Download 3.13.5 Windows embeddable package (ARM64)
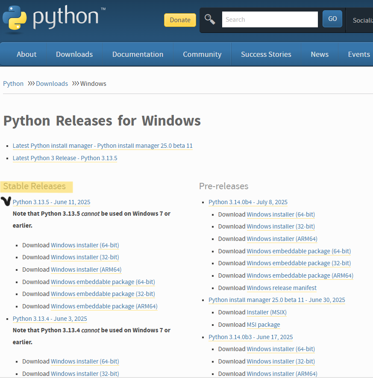 click(104, 306)
